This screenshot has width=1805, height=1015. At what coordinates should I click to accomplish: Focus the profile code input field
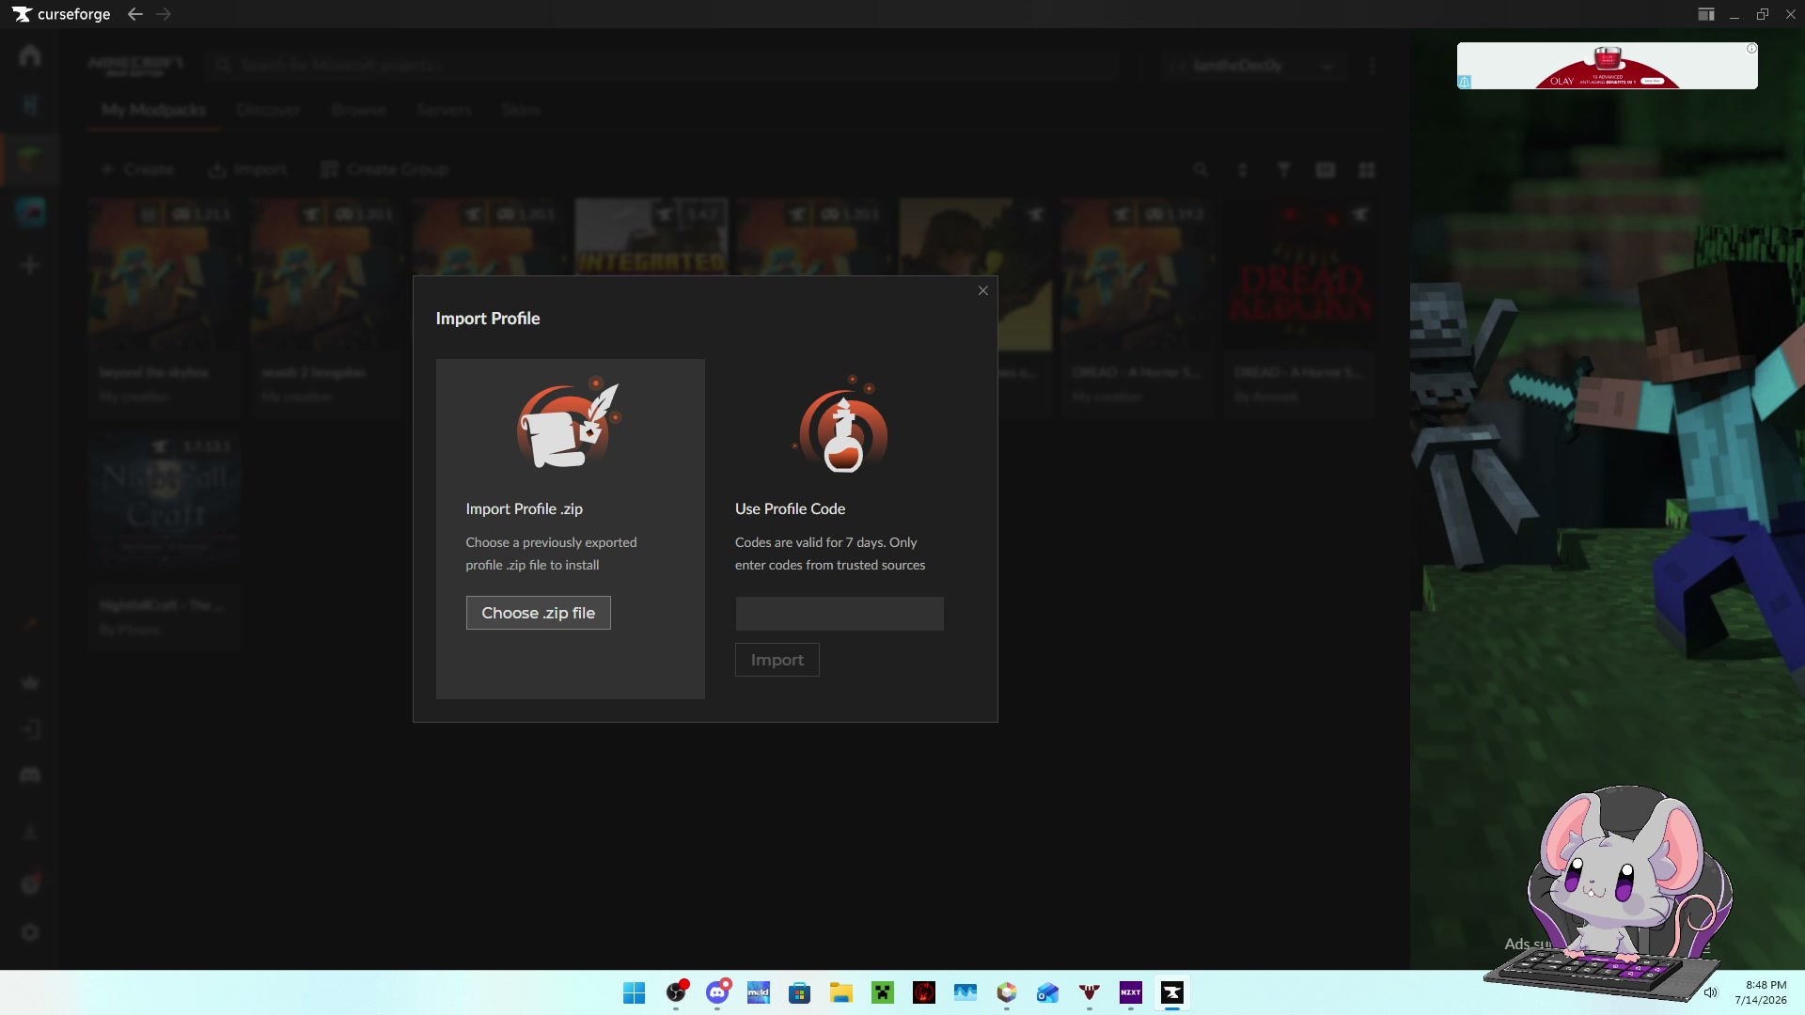(840, 614)
